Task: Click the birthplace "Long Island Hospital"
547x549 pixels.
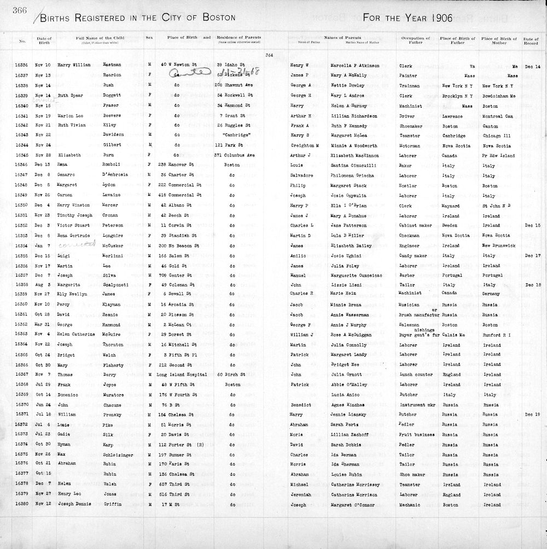Action: pos(182,375)
